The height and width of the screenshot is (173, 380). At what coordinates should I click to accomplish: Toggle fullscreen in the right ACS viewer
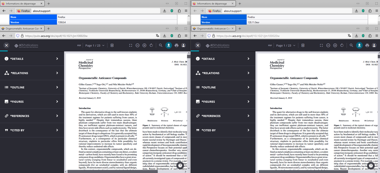pos(321,45)
